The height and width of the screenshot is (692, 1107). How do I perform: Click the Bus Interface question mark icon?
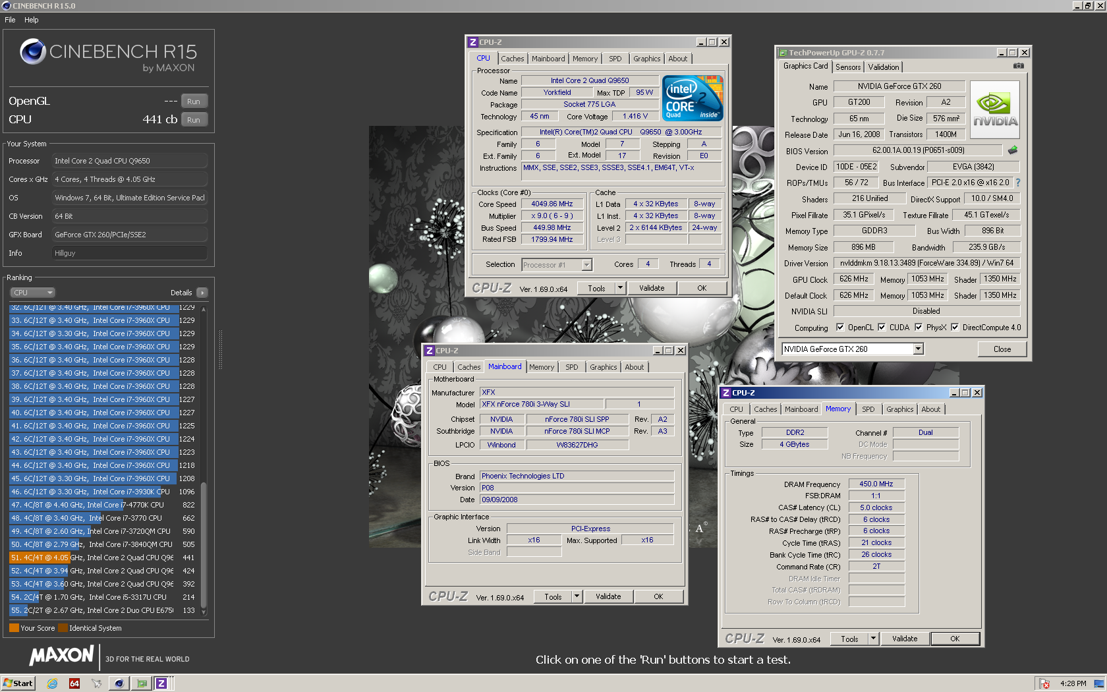click(1018, 183)
